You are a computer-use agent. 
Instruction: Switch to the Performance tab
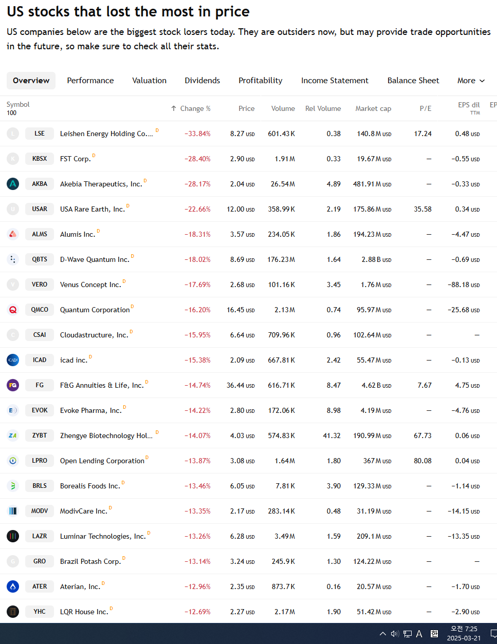click(x=90, y=81)
